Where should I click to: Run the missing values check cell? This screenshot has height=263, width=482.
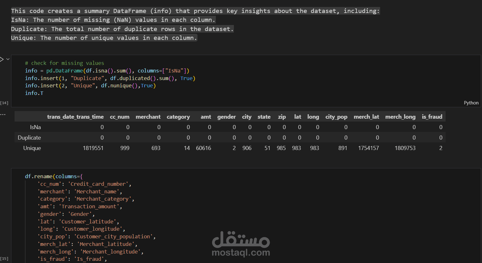coord(2,59)
